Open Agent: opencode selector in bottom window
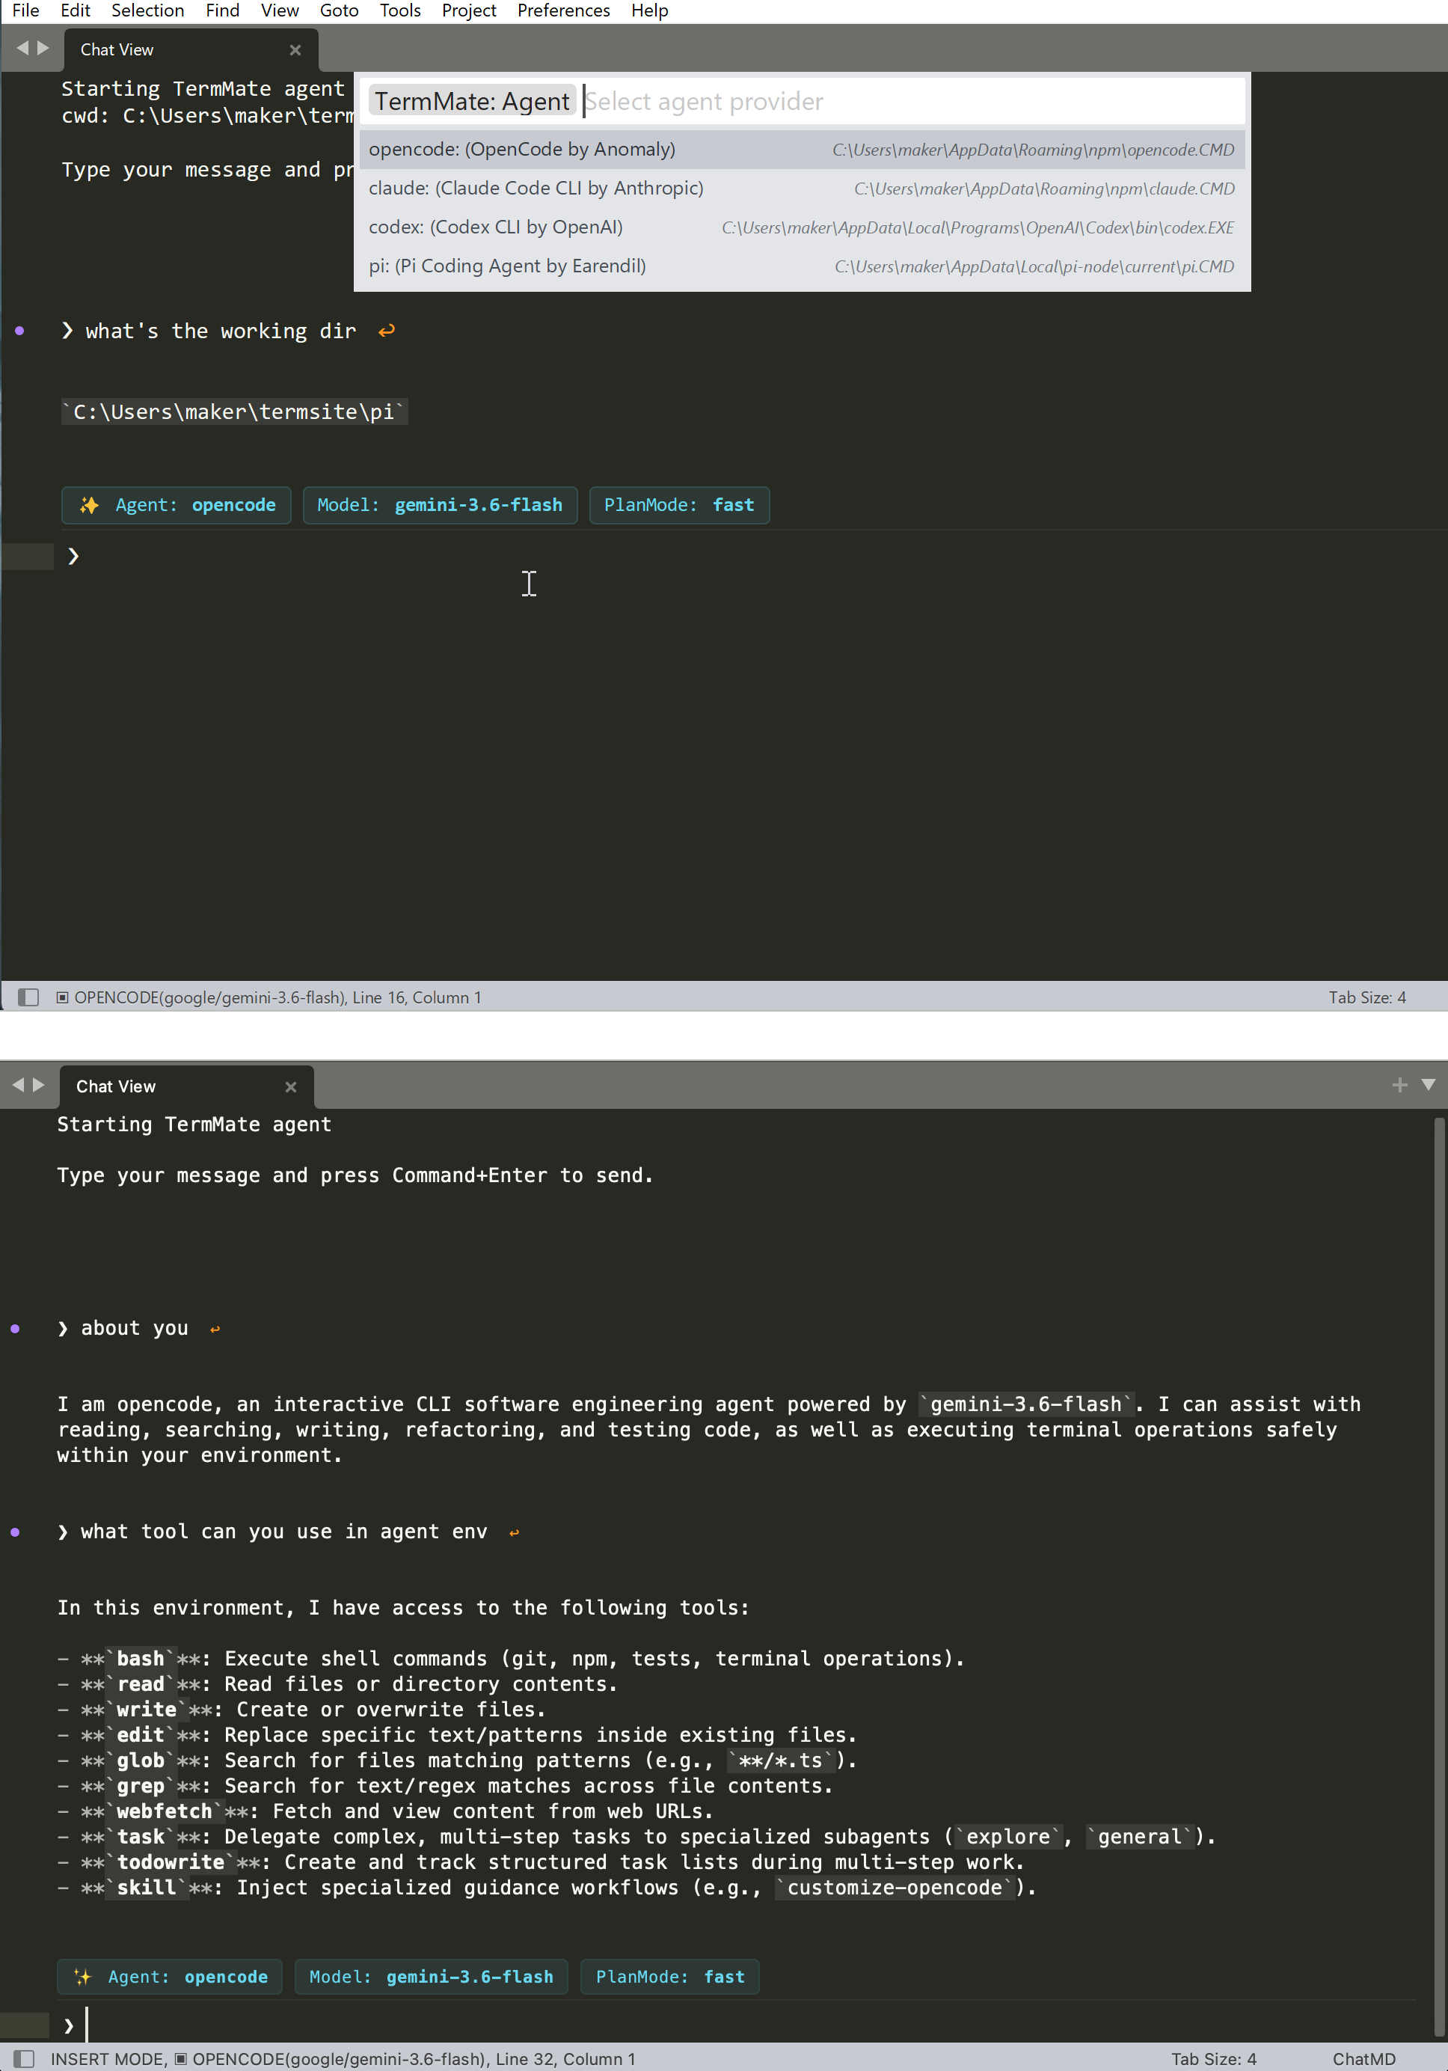Screen dimensions: 1448x2071 click(x=170, y=1976)
